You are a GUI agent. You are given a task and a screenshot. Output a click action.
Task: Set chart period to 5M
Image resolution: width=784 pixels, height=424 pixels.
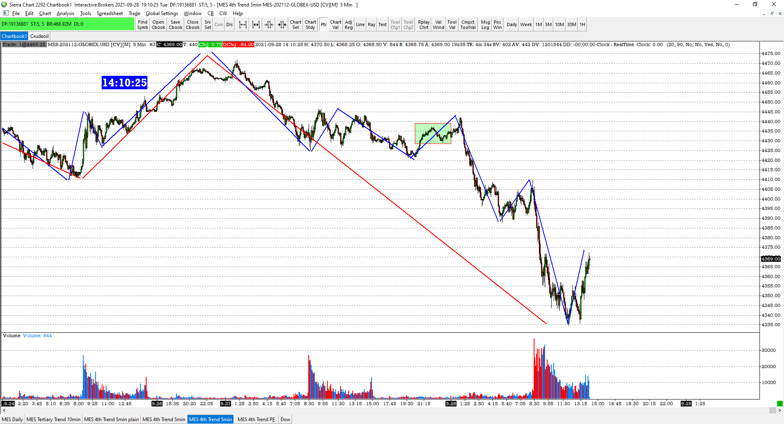pos(548,25)
